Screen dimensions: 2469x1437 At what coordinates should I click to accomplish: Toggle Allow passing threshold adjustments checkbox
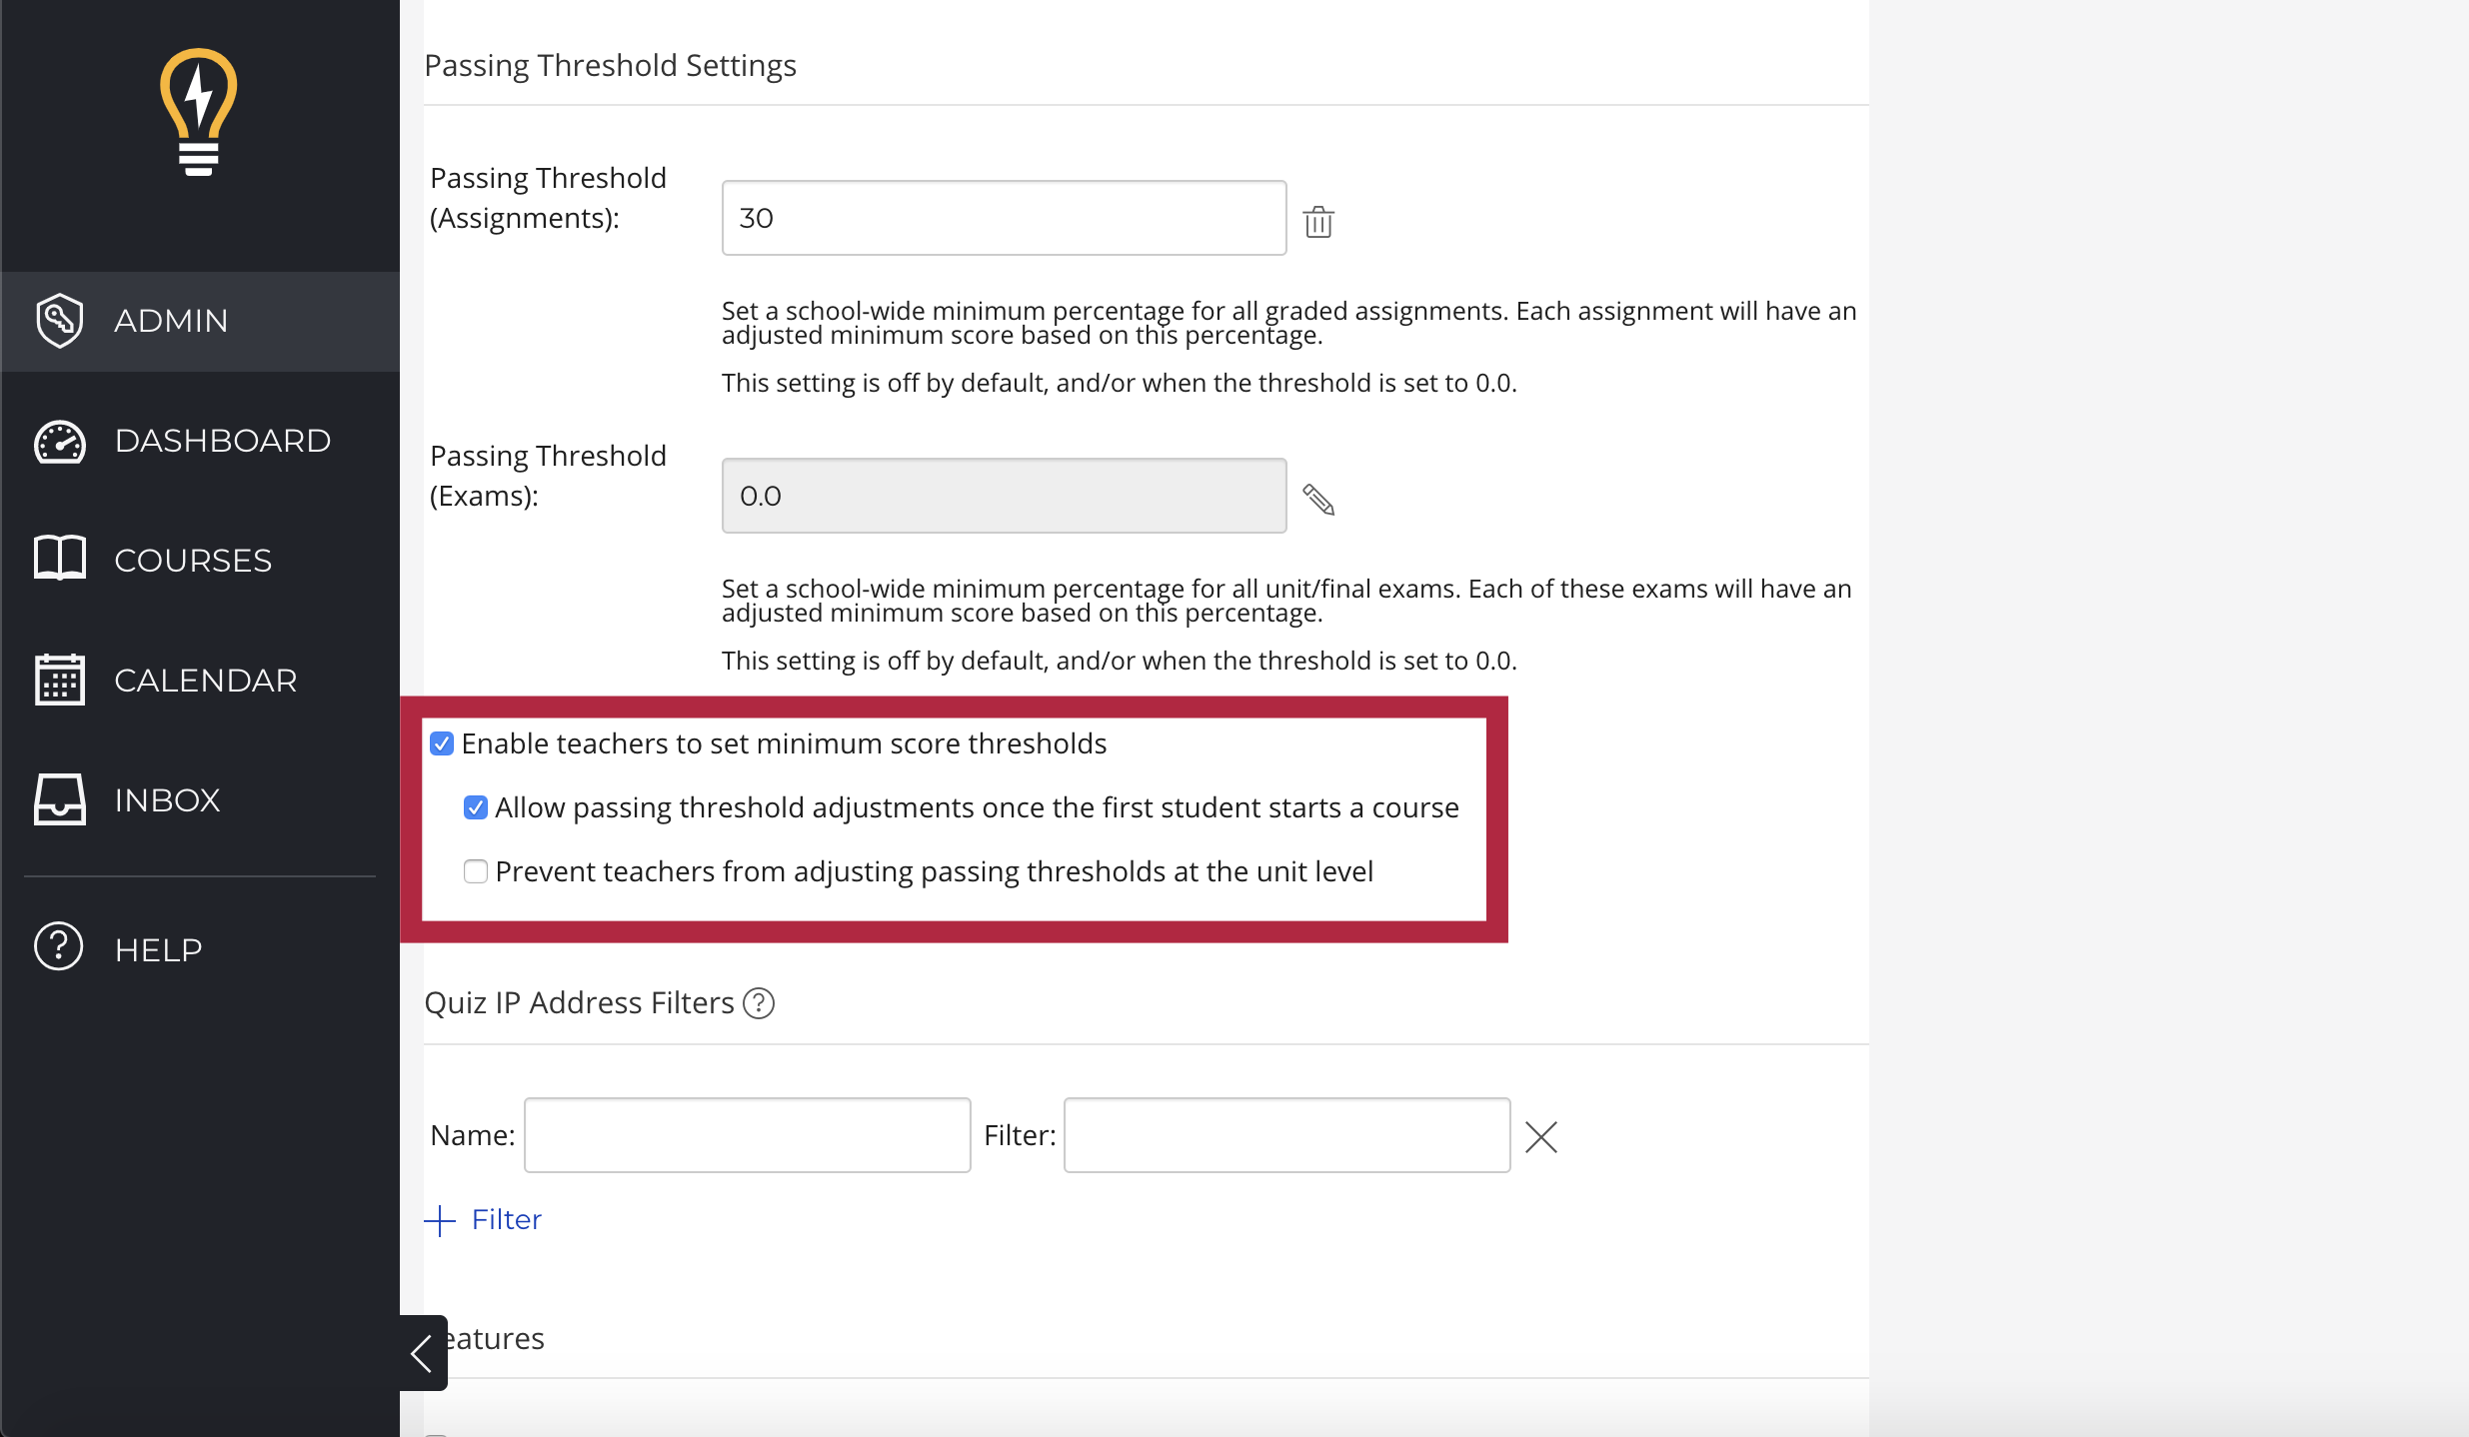coord(478,807)
